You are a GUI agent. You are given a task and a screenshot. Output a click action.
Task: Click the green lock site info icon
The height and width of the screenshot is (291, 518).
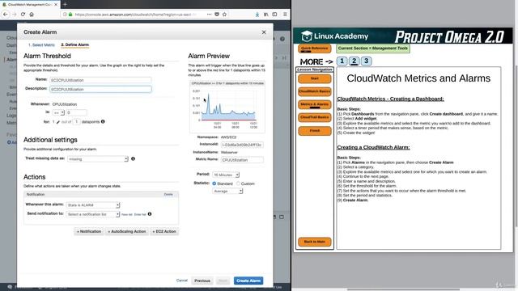coord(70,15)
